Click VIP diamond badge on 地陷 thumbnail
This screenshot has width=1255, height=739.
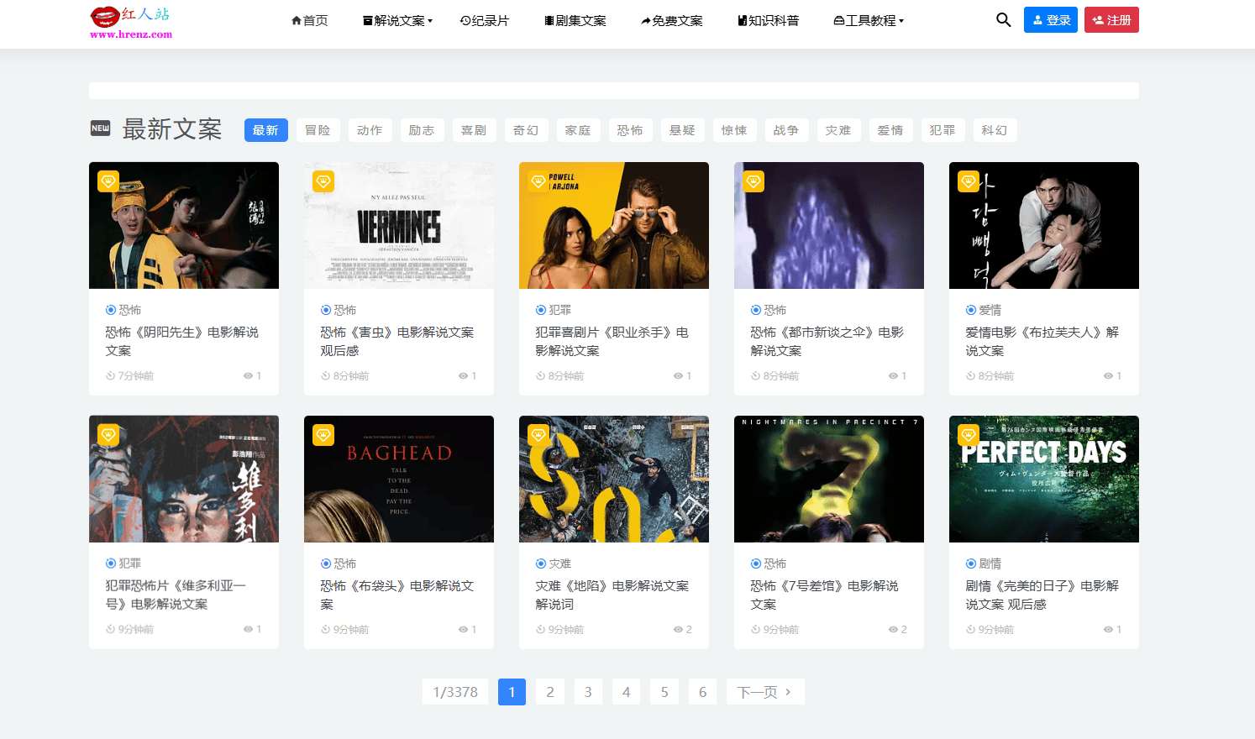538,435
